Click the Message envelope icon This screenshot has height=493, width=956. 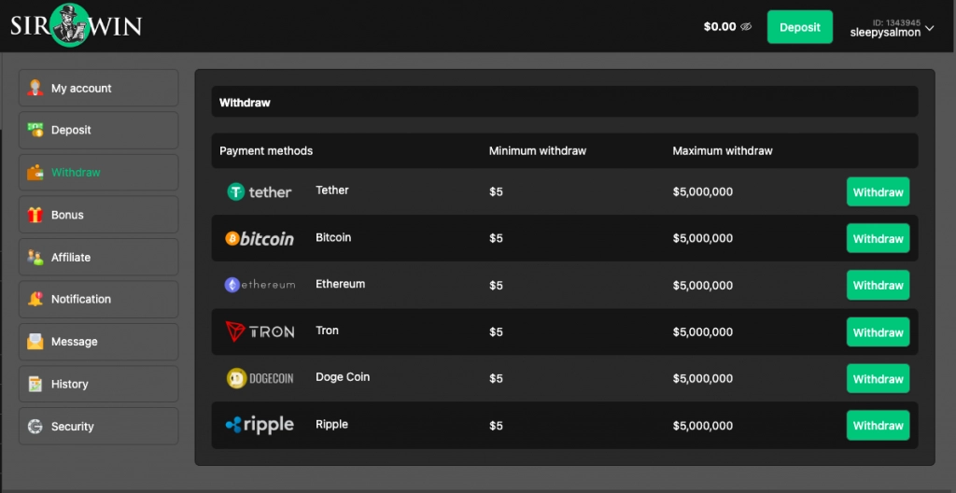pos(35,342)
